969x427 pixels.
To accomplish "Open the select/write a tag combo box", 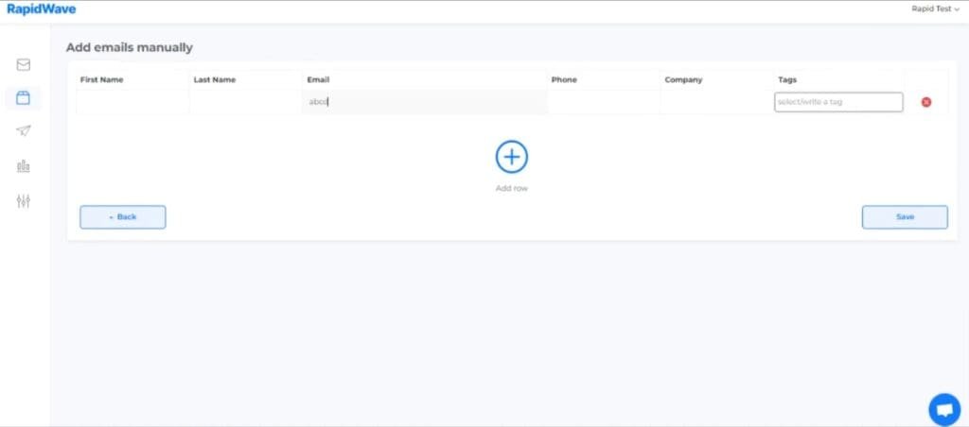I will (838, 102).
